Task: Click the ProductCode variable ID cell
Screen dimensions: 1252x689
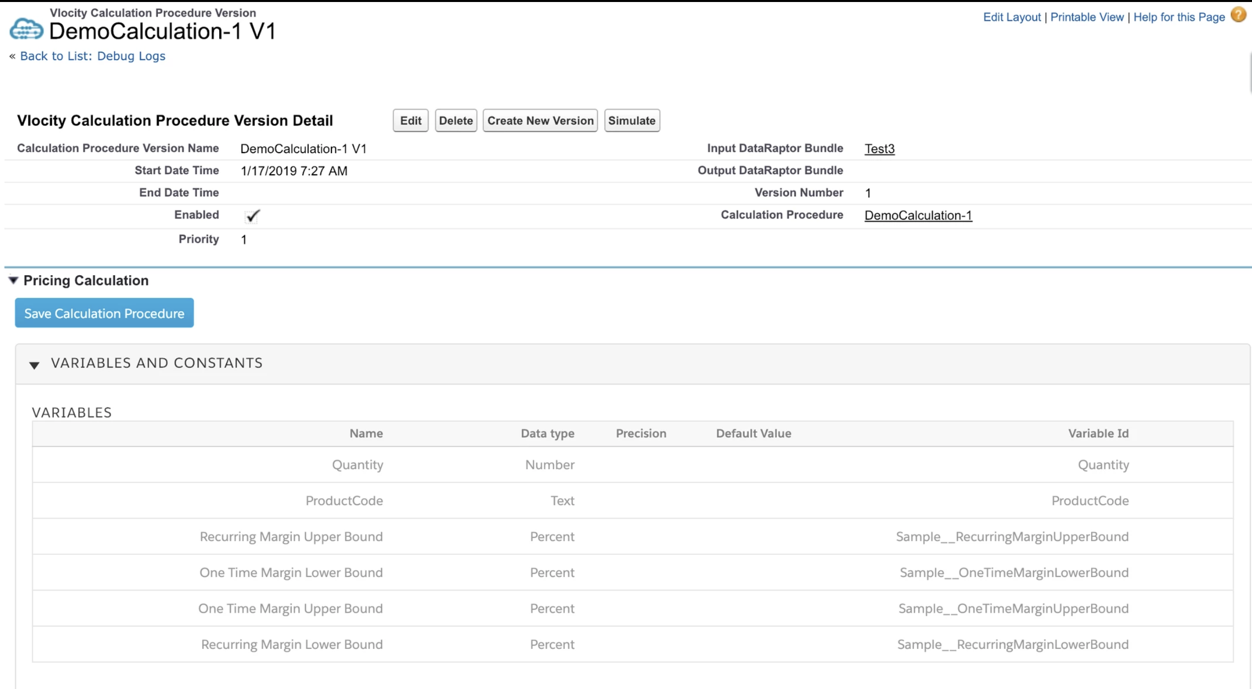Action: coord(1090,501)
